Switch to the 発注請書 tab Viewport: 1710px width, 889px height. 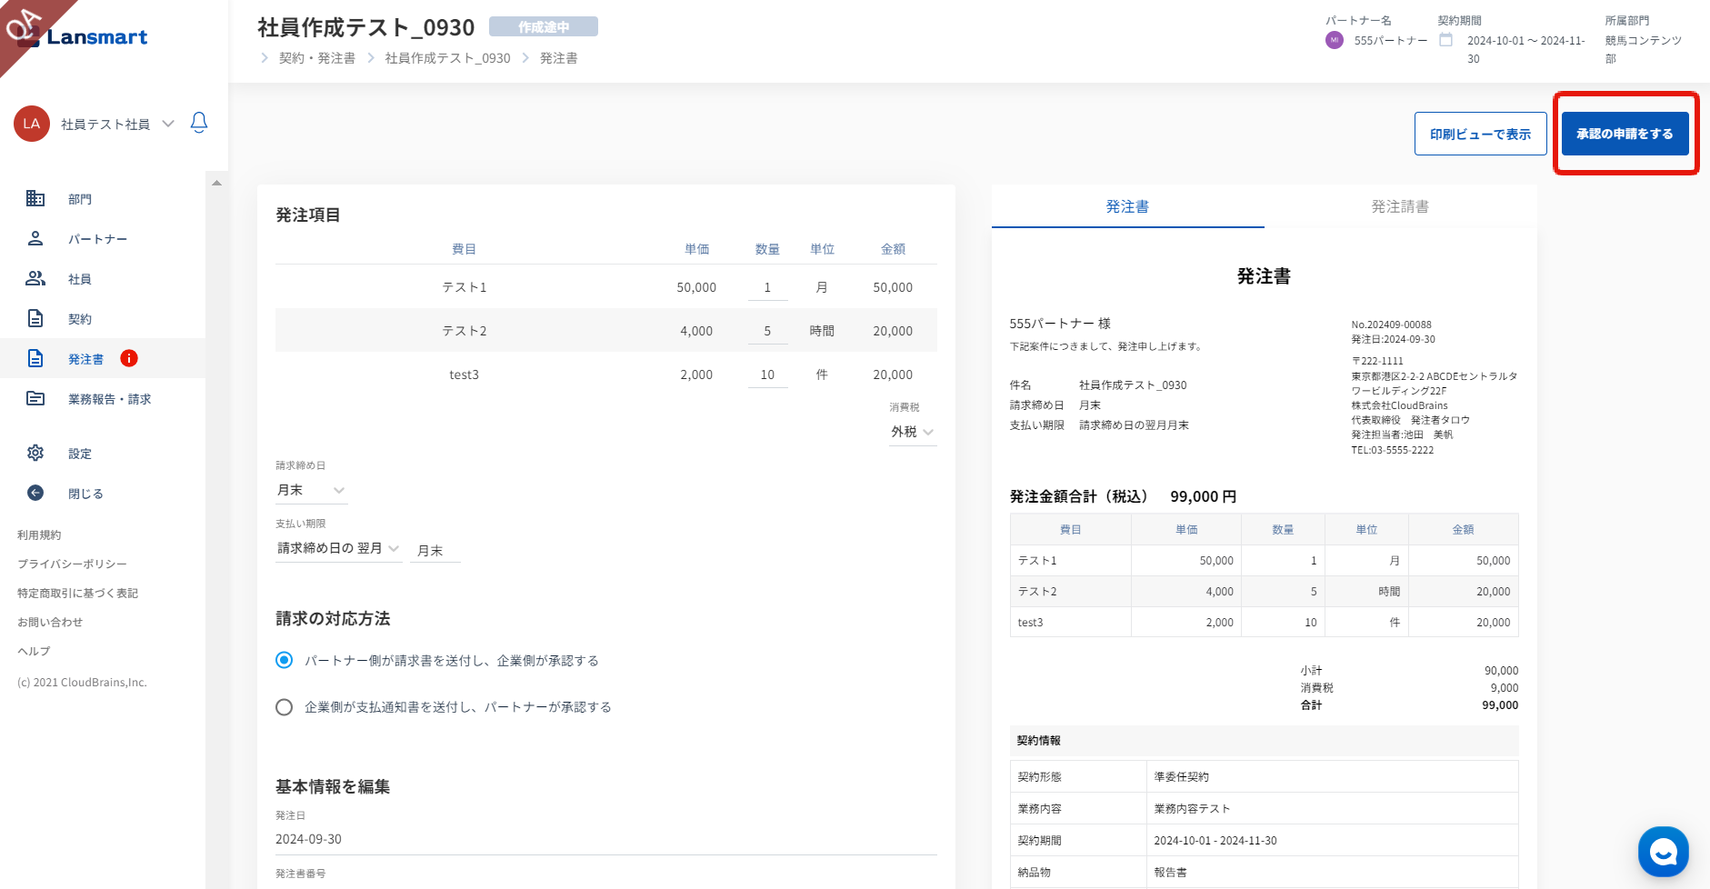click(x=1400, y=206)
